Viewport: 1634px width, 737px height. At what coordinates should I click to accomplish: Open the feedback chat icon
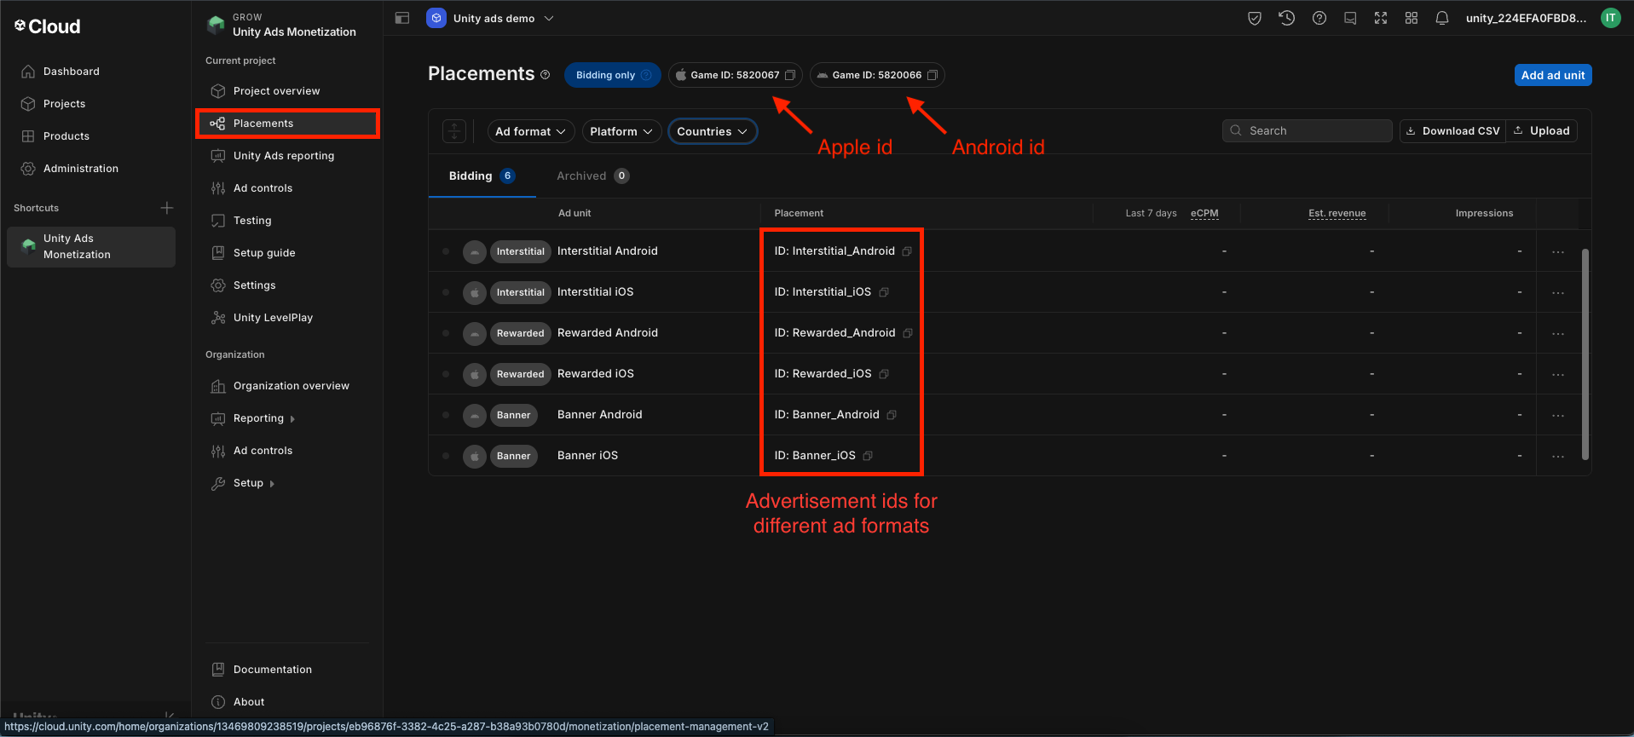click(x=1350, y=18)
